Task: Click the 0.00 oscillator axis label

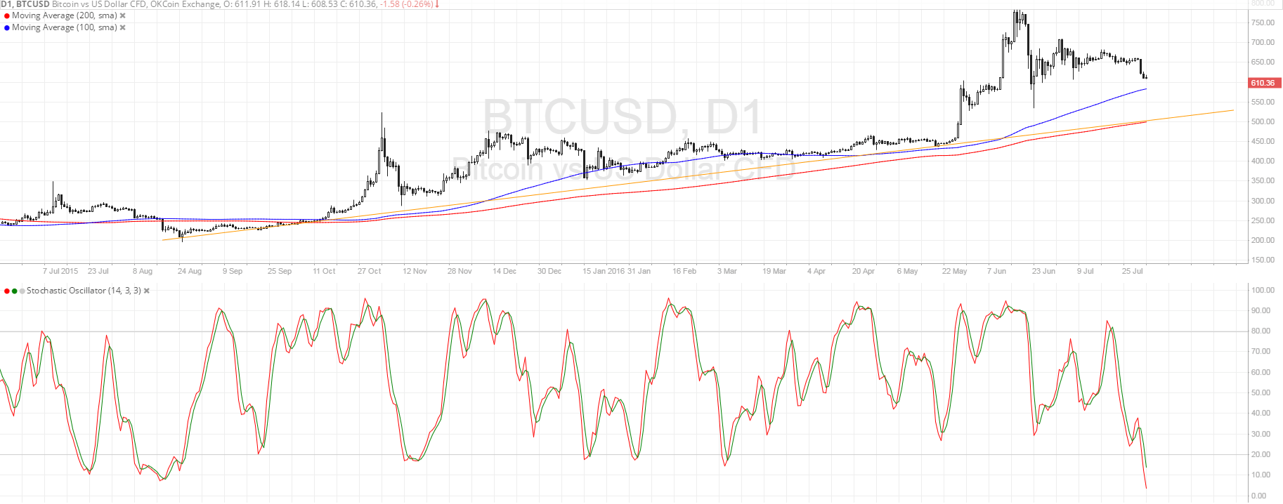Action: tap(1259, 496)
